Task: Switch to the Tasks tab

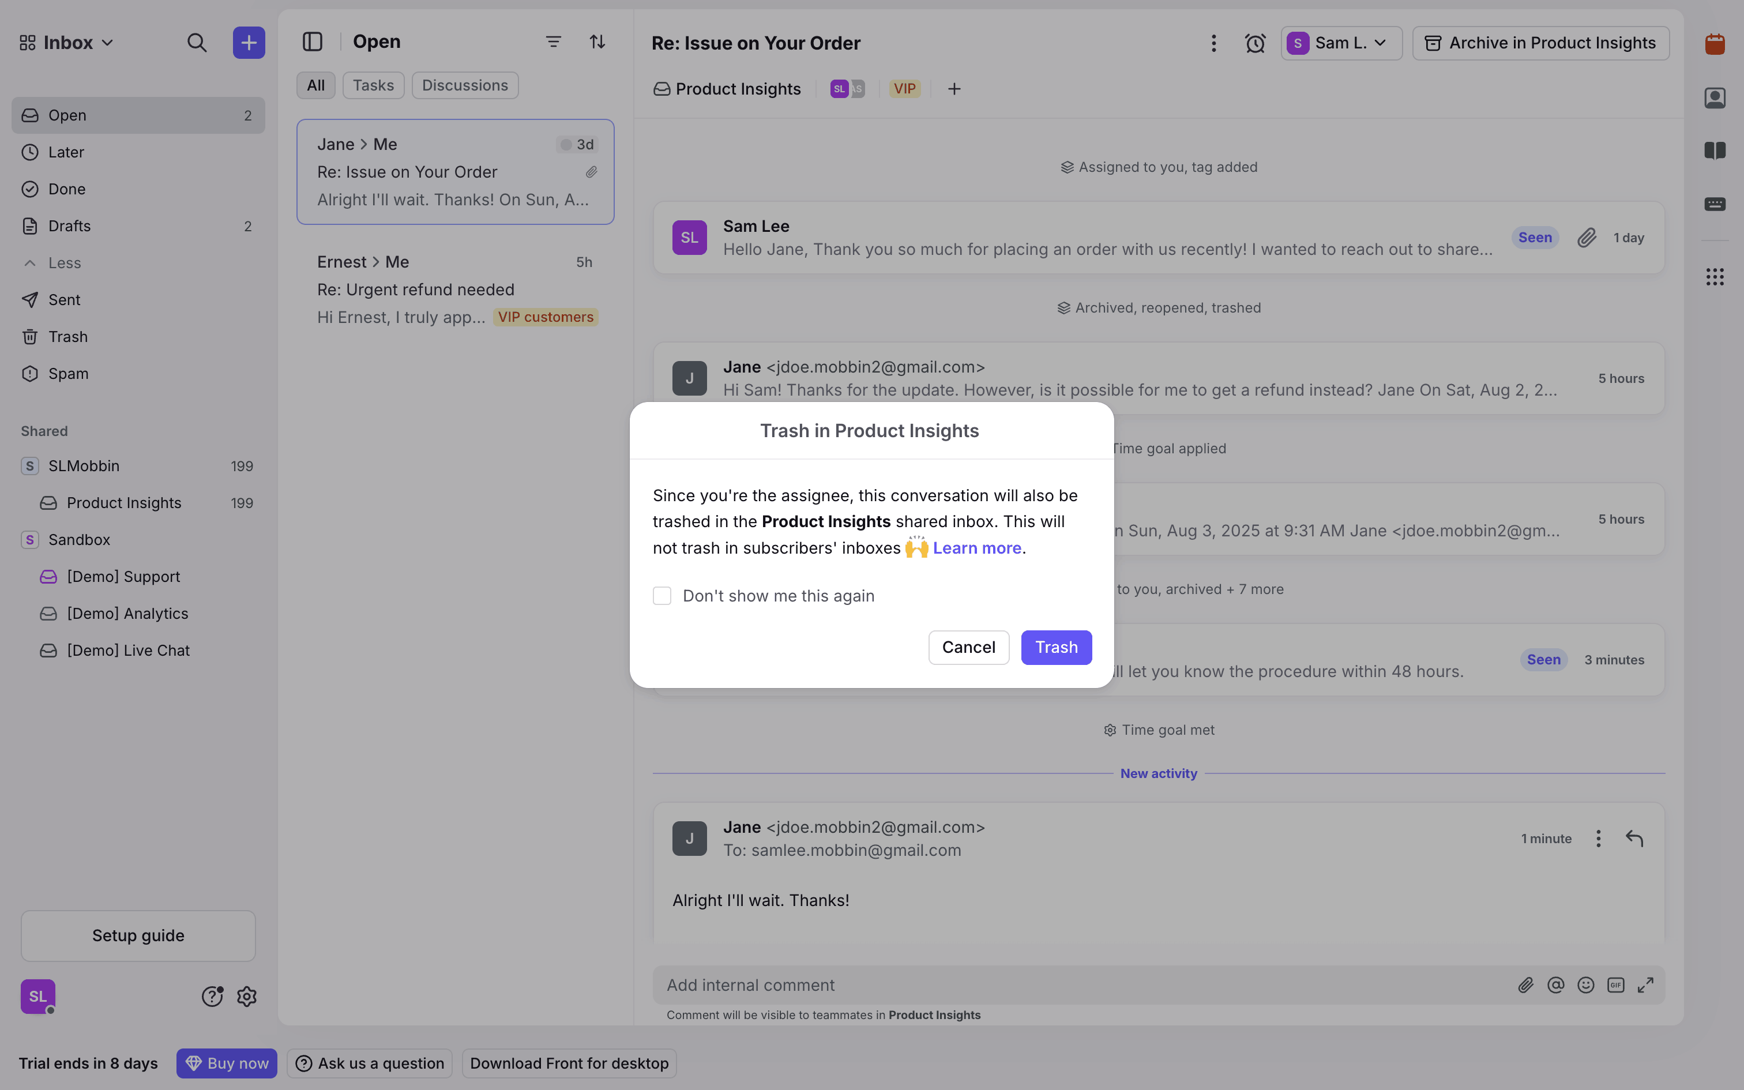Action: click(373, 85)
